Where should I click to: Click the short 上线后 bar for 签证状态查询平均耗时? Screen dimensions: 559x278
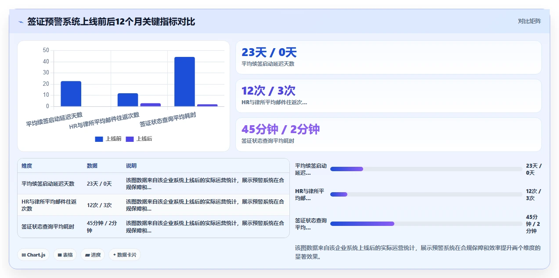tap(207, 105)
